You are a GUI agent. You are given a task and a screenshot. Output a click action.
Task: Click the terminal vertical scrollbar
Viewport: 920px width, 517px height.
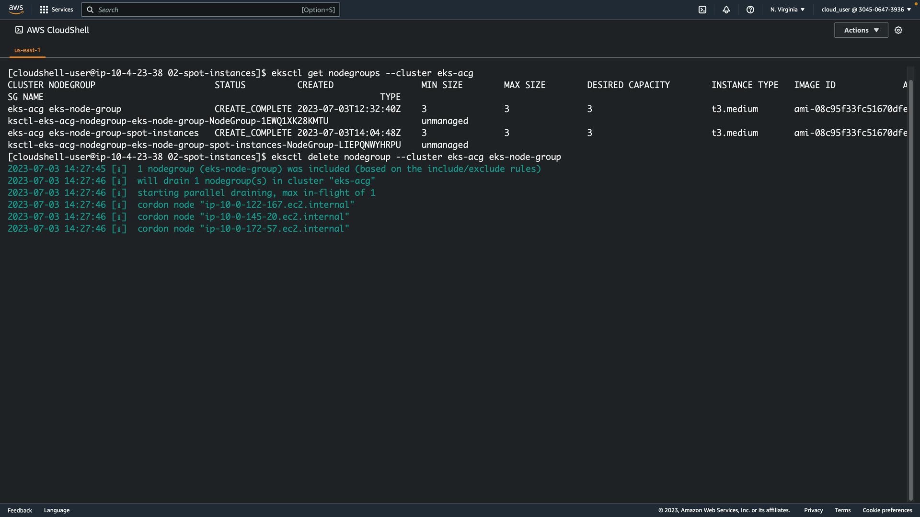911,287
